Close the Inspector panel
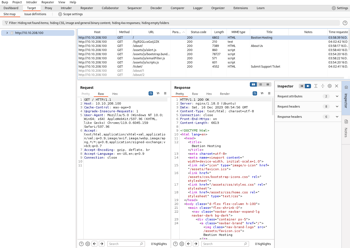Viewport: 350px width, 248px height. point(337,86)
